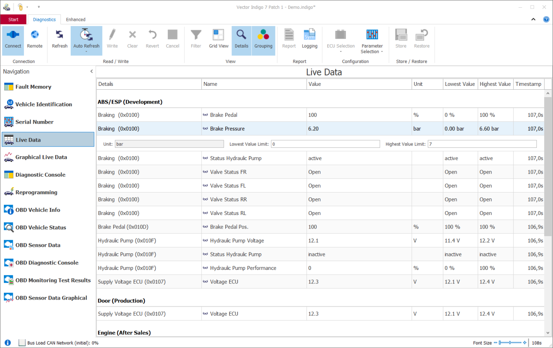Open Vehicle Identification page

pos(48,104)
